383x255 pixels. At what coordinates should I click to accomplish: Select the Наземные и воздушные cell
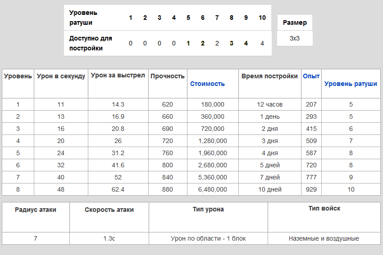pos(324,238)
